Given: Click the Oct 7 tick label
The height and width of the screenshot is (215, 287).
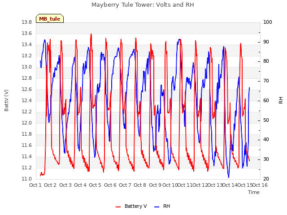Looking at the screenshot, I should 125,185.
